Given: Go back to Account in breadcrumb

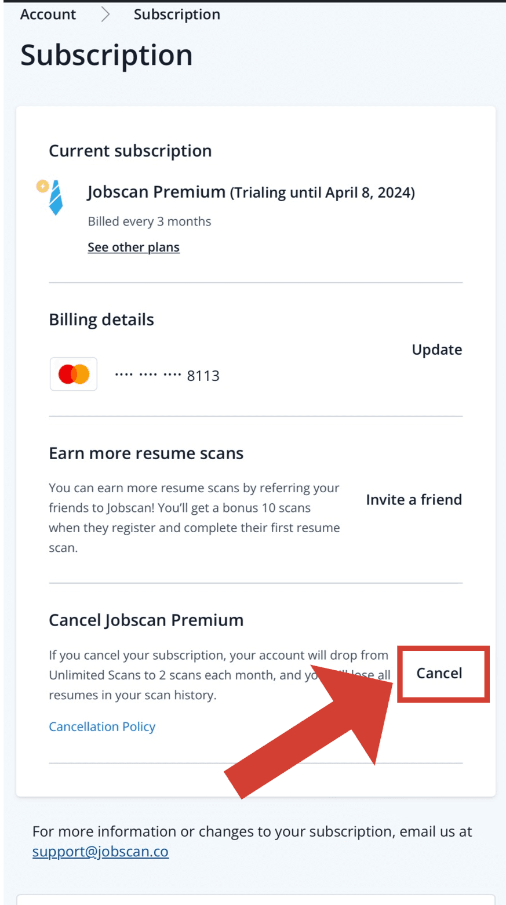Looking at the screenshot, I should [x=48, y=14].
